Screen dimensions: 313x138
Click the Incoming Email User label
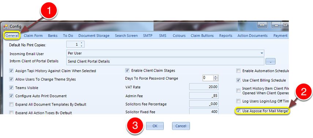coord(27,54)
